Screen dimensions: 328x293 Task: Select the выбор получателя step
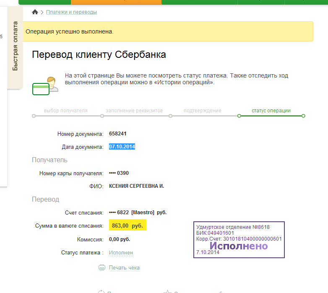click(66, 111)
